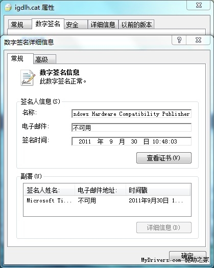The image size is (214, 268).
Task: Switch to the 以前的版本 tab
Action: coord(136,25)
